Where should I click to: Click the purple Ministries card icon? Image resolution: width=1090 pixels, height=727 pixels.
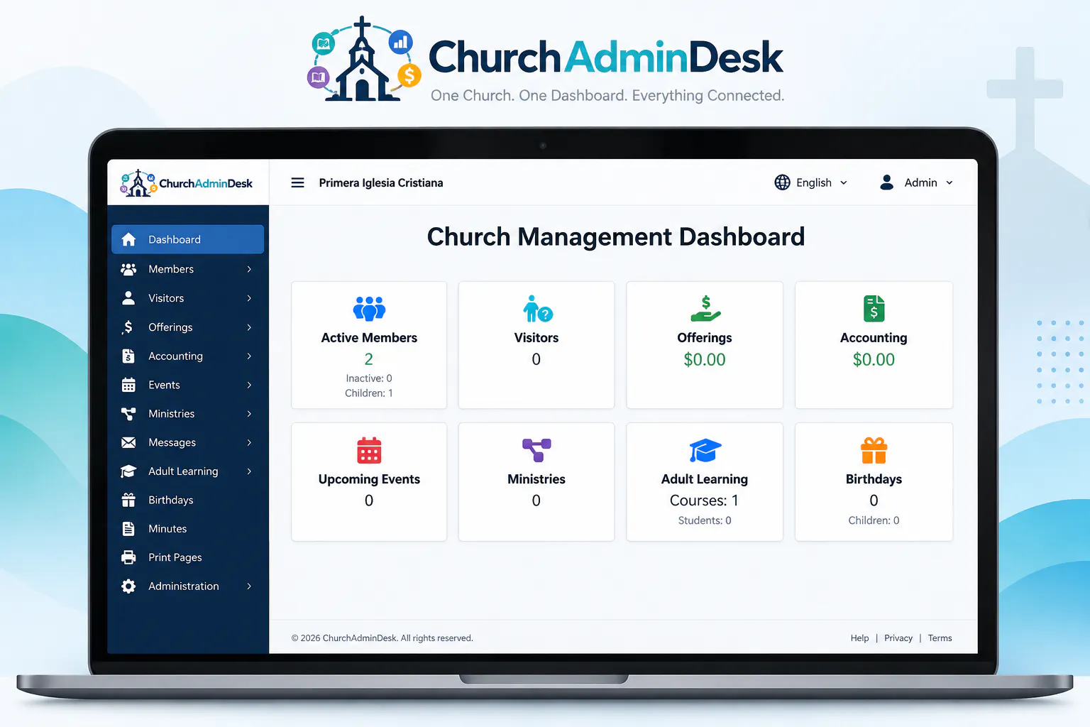pyautogui.click(x=536, y=450)
